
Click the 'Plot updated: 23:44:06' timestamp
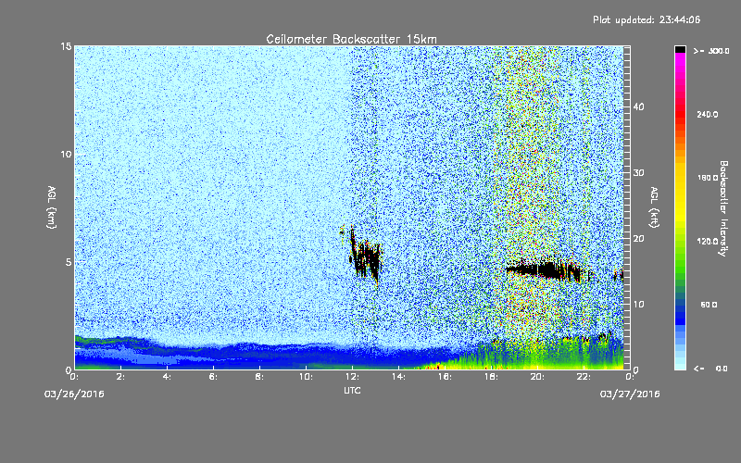tap(647, 19)
